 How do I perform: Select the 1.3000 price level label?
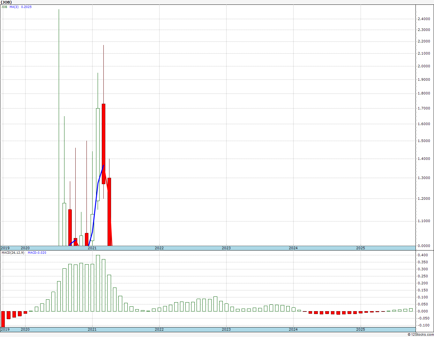pyautogui.click(x=424, y=178)
